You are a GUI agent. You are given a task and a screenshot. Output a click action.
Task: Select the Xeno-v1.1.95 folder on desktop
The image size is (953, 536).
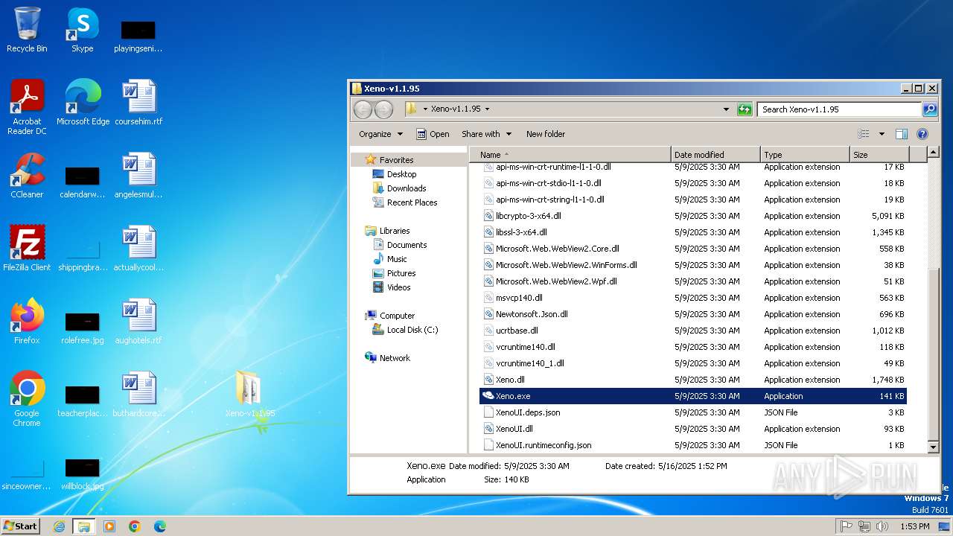coord(250,395)
